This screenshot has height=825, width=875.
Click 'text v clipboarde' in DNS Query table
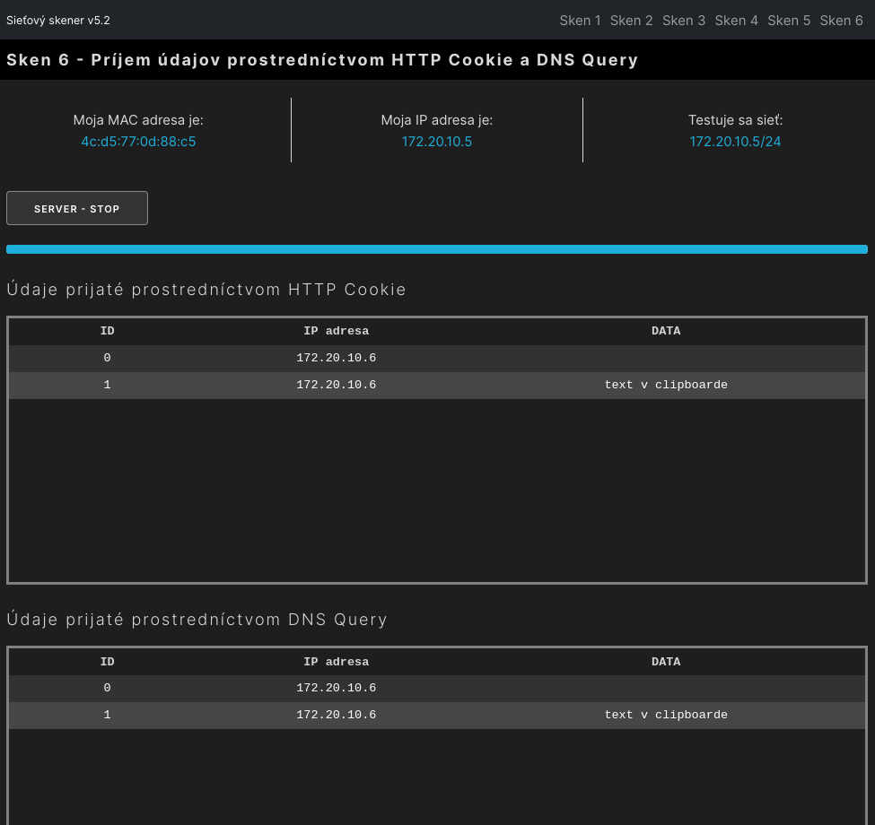(666, 715)
